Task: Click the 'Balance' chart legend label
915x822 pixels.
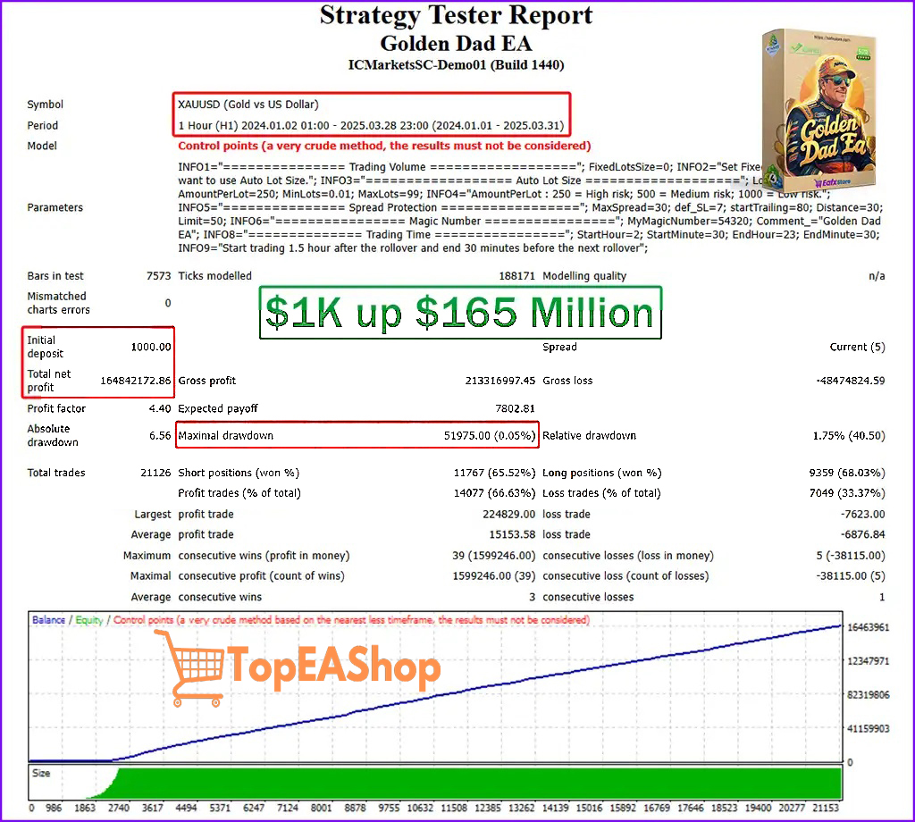Action: (48, 619)
